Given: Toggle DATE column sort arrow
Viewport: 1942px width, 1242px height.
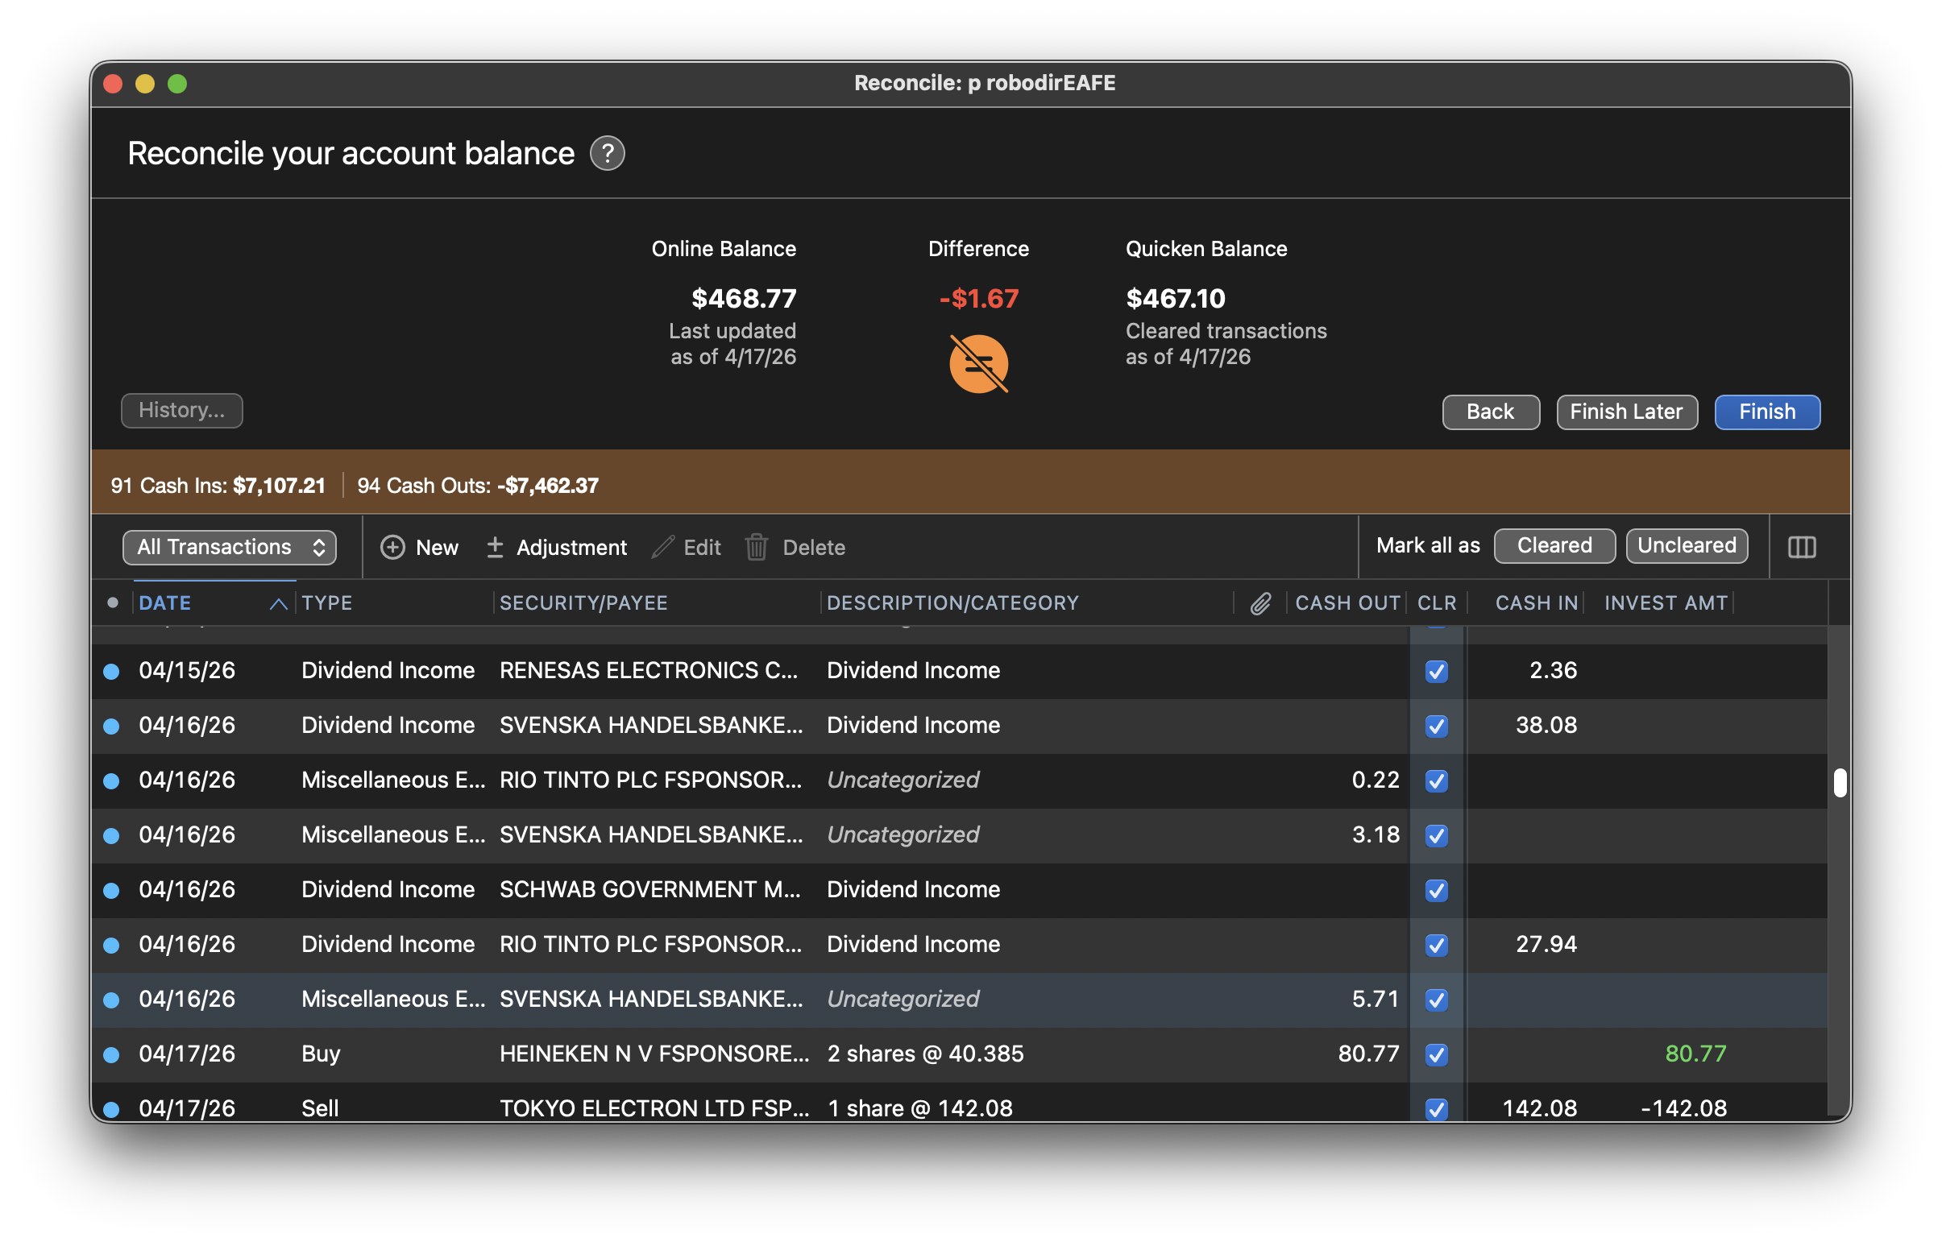Looking at the screenshot, I should tap(278, 603).
